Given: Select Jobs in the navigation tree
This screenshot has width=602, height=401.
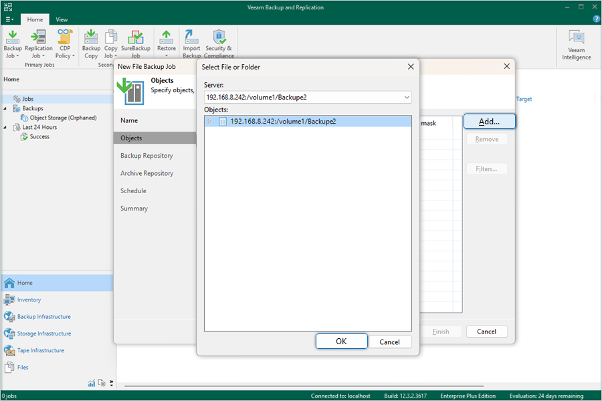Looking at the screenshot, I should pyautogui.click(x=27, y=99).
